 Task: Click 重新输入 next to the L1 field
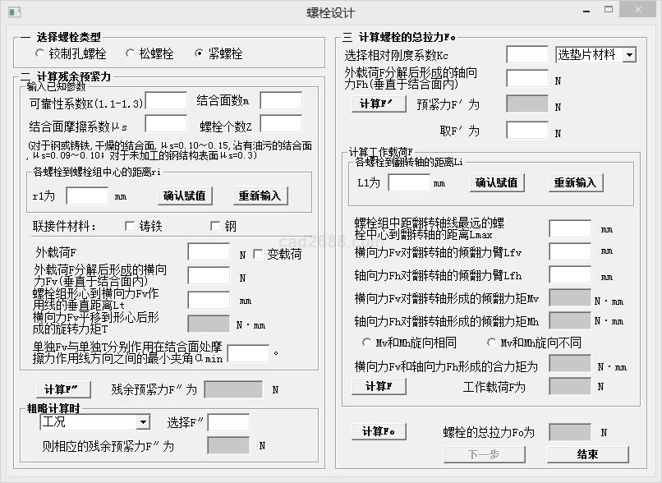tap(575, 182)
